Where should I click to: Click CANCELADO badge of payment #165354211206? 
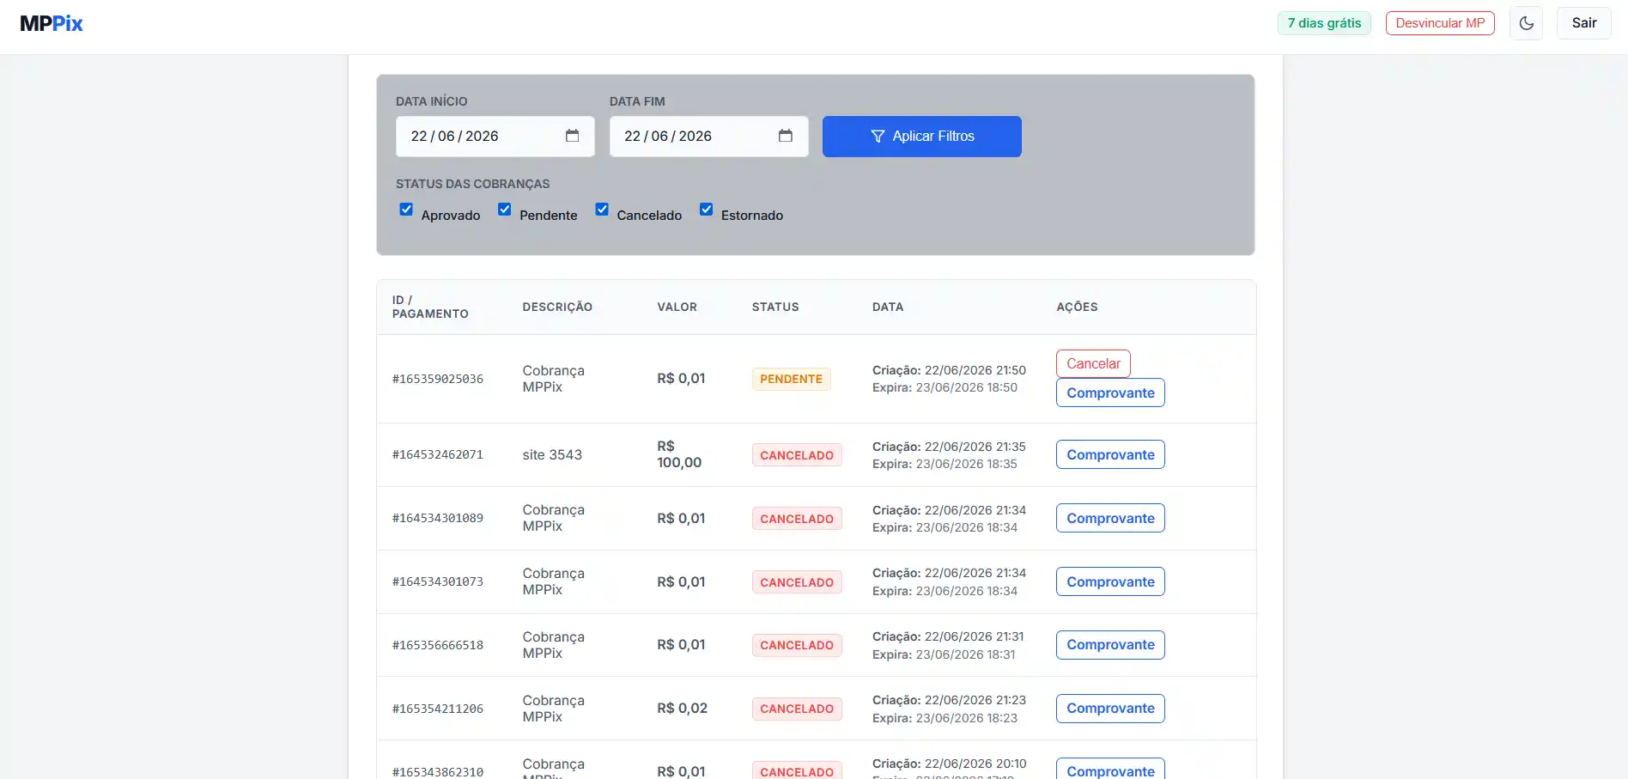click(797, 709)
